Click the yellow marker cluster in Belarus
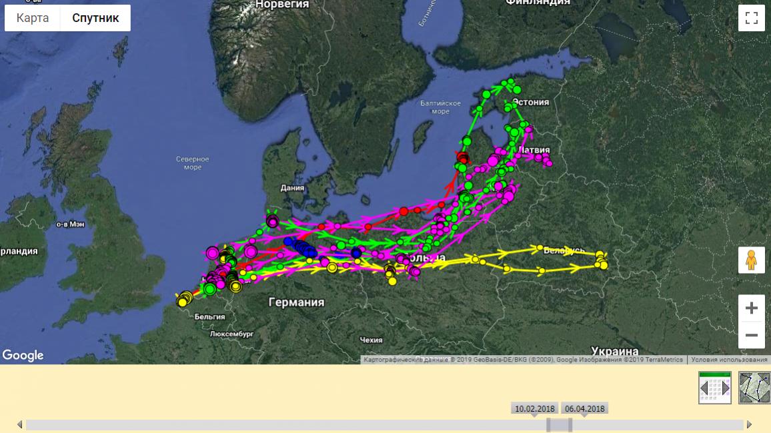Viewport: 771px width, 433px height. click(x=602, y=260)
